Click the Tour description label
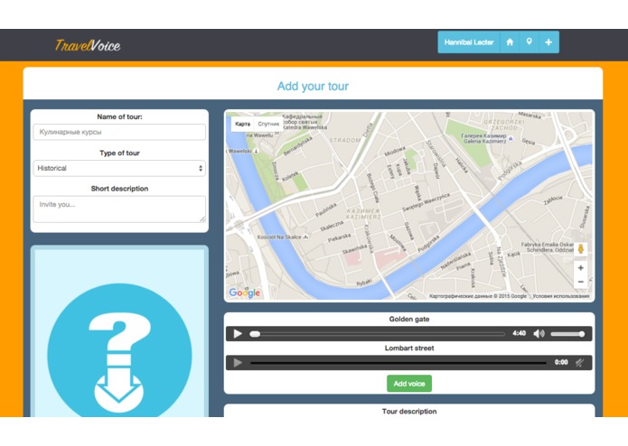 409,411
